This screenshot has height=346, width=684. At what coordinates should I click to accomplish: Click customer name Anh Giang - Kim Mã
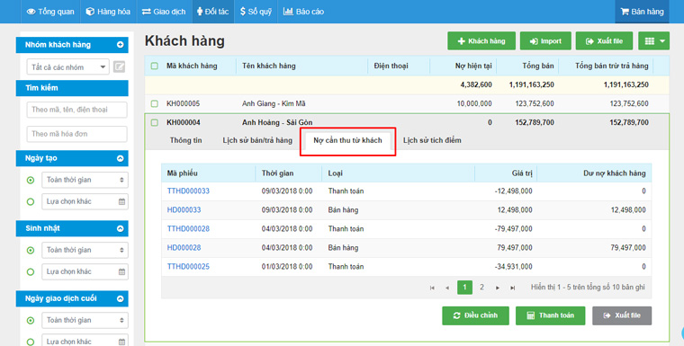point(274,103)
